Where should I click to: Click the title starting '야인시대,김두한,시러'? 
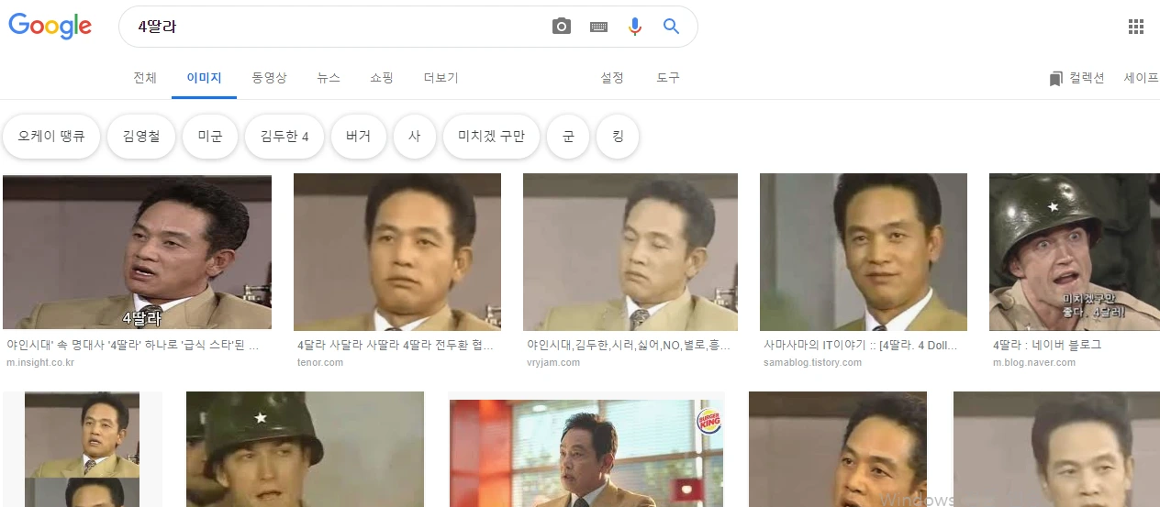tap(629, 346)
